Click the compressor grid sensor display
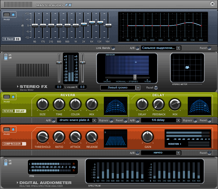Viewport: 218px width, 189px height. 116,138
